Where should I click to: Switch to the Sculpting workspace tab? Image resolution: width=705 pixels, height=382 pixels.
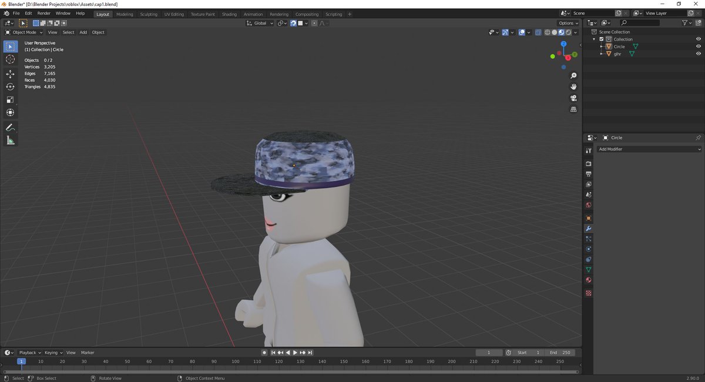pyautogui.click(x=149, y=14)
